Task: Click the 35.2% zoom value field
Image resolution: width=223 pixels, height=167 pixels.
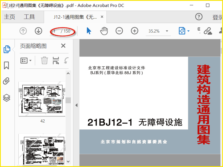Action: click(x=154, y=31)
